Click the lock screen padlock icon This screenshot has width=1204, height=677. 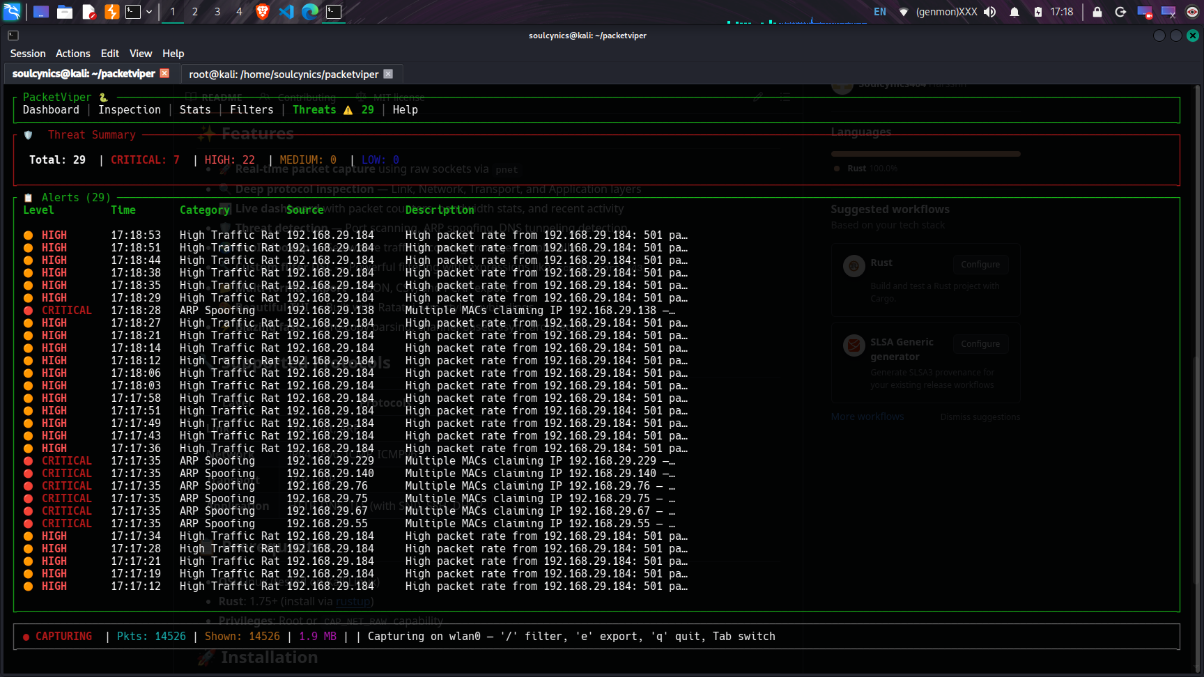click(x=1097, y=12)
